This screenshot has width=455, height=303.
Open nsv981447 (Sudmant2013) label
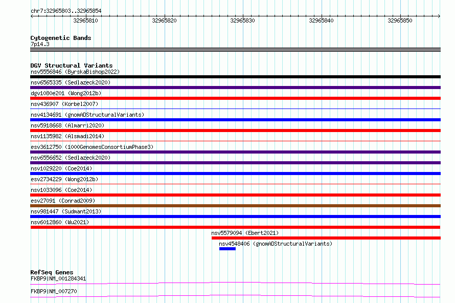click(x=66, y=211)
